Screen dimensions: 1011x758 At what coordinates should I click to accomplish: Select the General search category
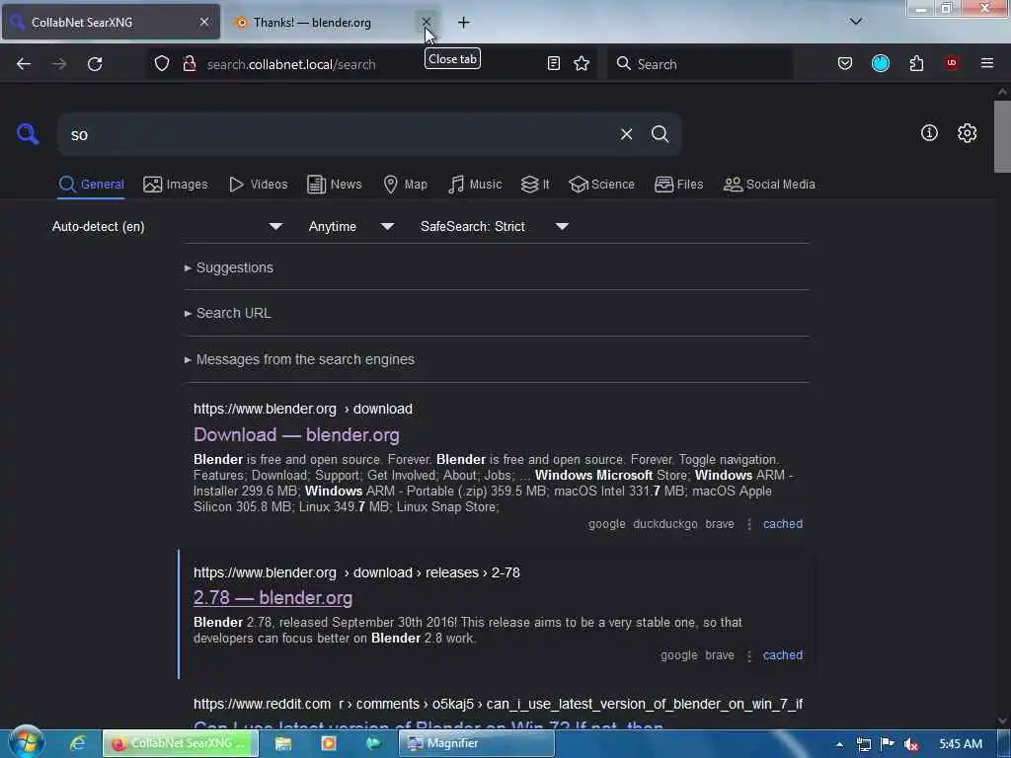[91, 185]
